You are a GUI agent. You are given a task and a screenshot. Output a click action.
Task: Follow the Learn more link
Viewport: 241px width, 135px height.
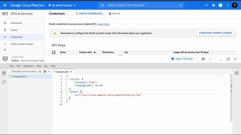point(104,24)
